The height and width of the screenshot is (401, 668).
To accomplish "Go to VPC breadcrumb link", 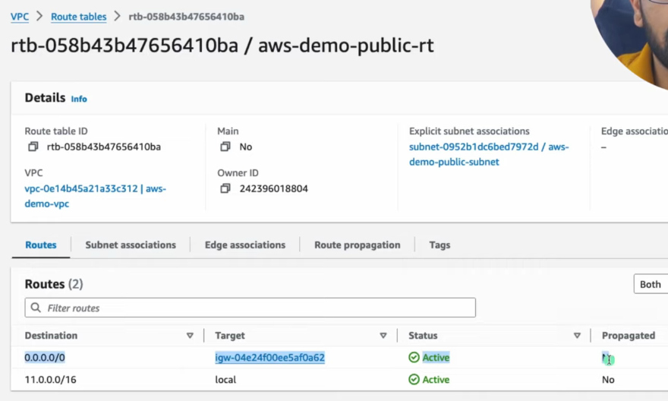I will 20,17.
